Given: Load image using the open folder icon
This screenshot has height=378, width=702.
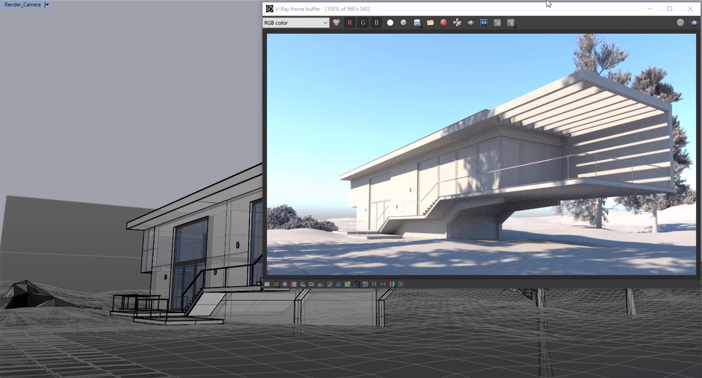Looking at the screenshot, I should tap(430, 23).
